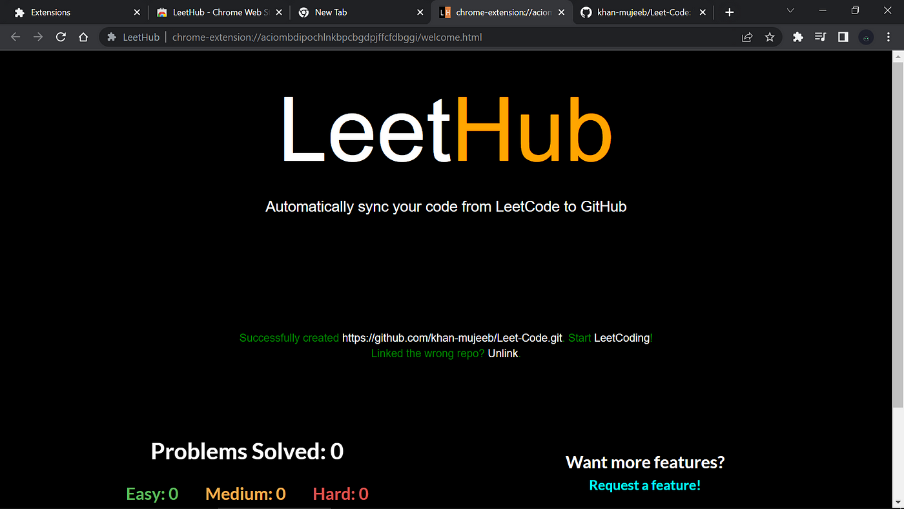Open the profile avatar icon
Image resolution: width=904 pixels, height=509 pixels.
(x=866, y=37)
